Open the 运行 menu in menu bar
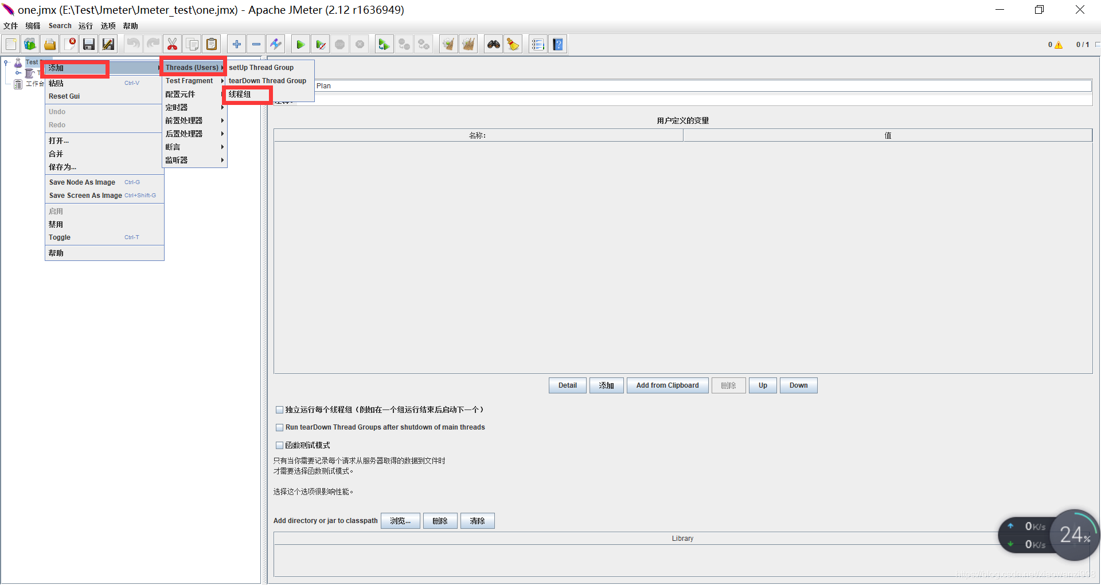This screenshot has width=1101, height=585. [x=86, y=26]
